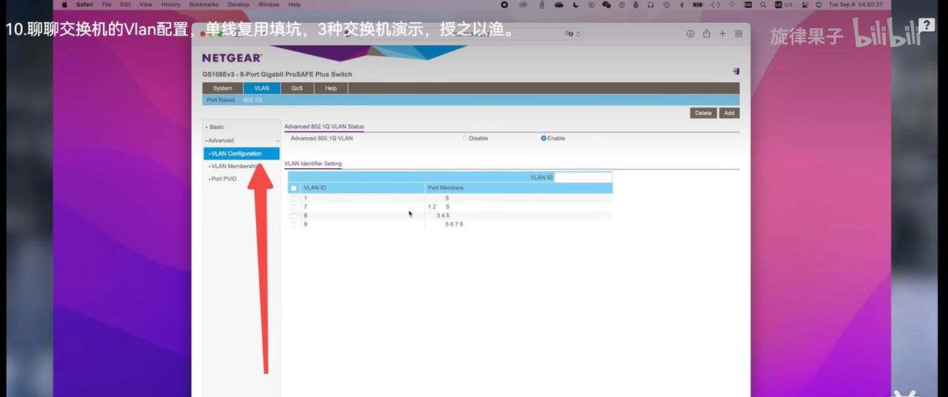The image size is (948, 397).
Task: Click the WeChat menu bar icon
Action: (607, 4)
